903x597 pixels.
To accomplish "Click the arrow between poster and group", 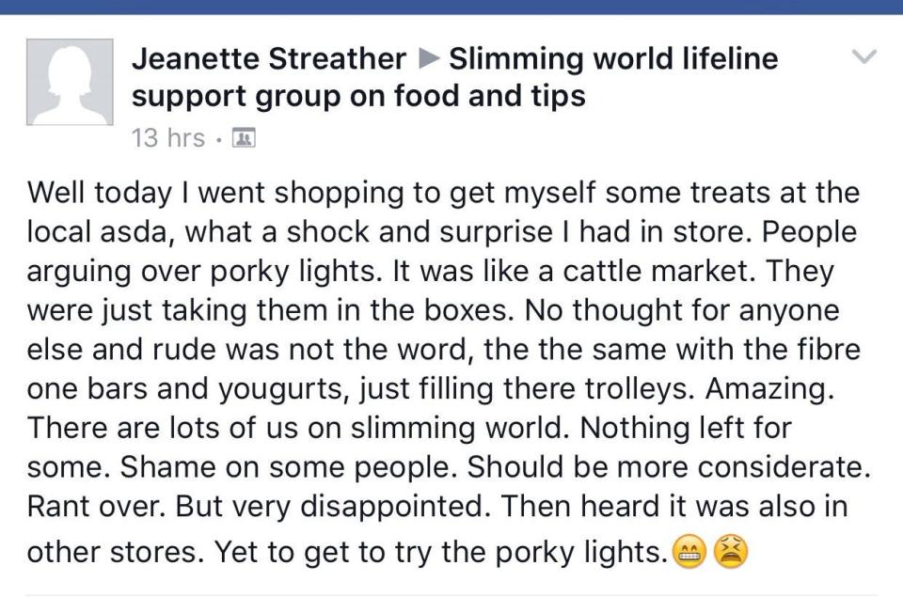I will [427, 58].
